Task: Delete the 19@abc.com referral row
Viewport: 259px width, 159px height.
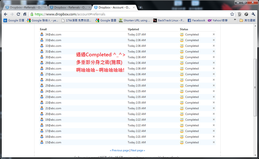Action: (214, 119)
